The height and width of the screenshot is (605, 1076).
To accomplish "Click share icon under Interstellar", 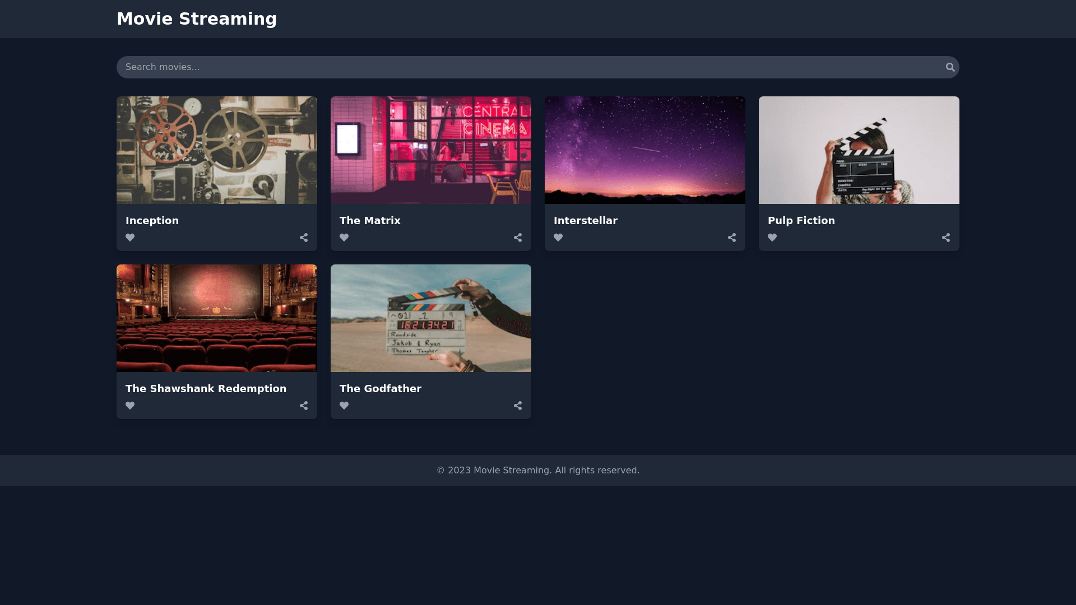I will (x=732, y=238).
